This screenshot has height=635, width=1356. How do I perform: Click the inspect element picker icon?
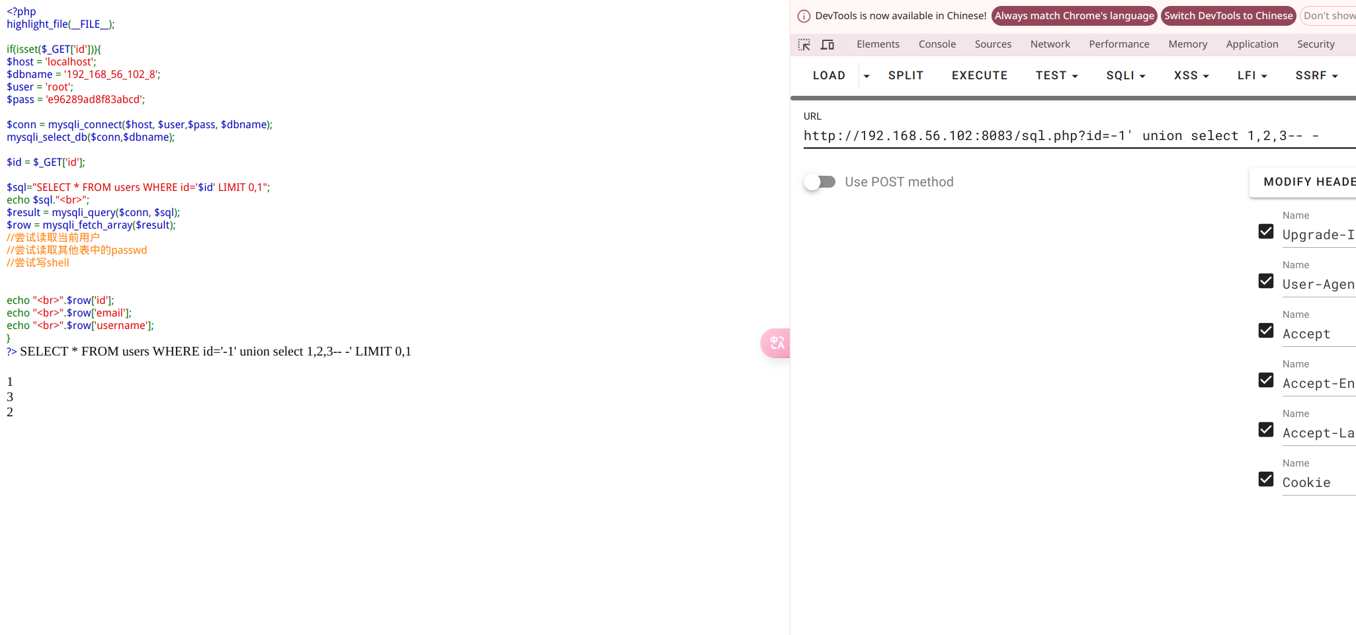coord(804,44)
